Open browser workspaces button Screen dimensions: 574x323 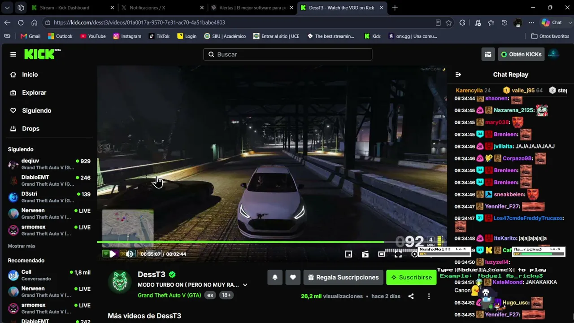(x=21, y=8)
